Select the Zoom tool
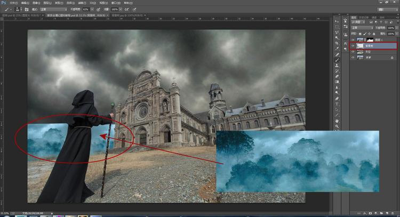400x217 pixels. point(337,126)
